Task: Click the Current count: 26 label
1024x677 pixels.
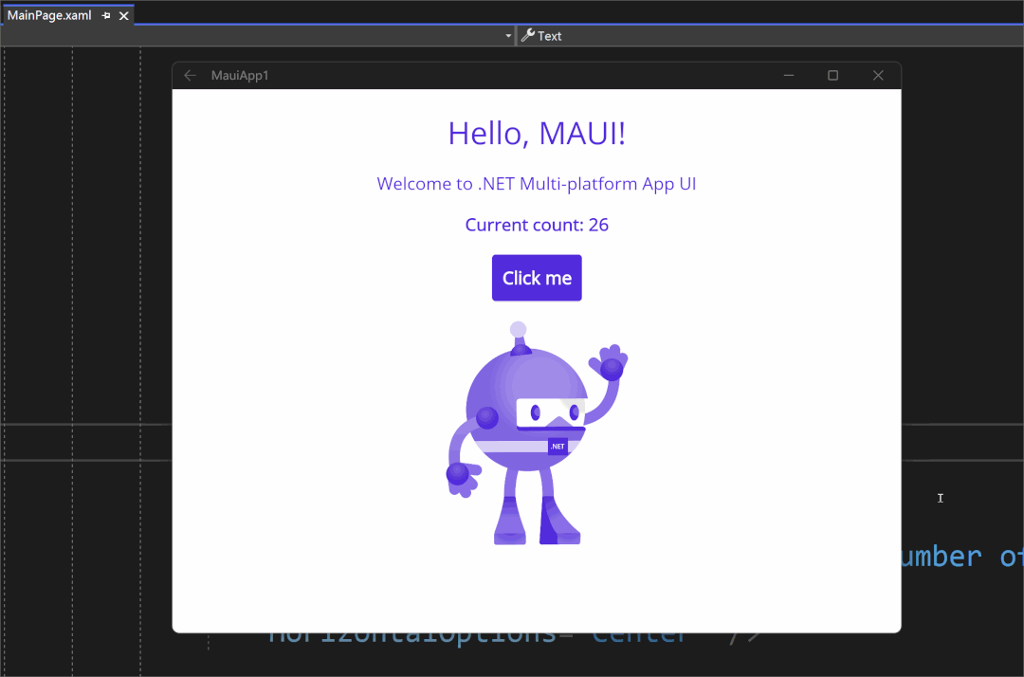Action: click(x=537, y=225)
